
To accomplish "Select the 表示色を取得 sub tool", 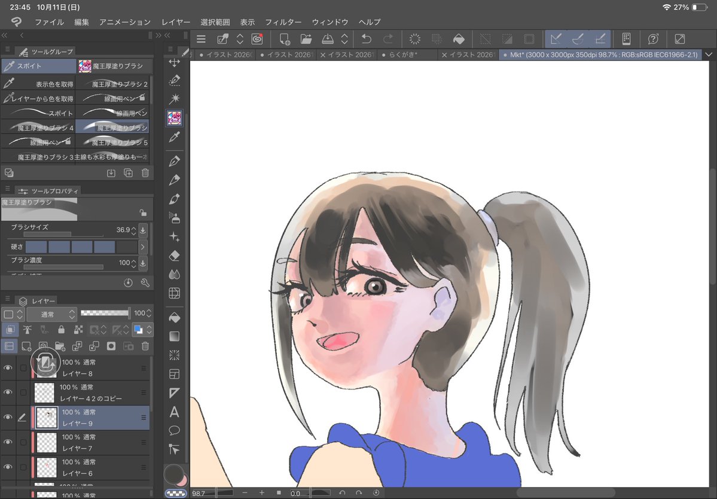I will tap(38, 84).
